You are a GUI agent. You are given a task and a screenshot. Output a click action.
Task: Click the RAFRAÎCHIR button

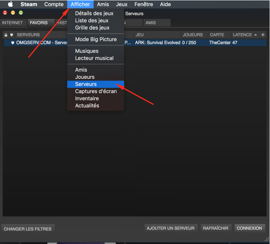[216, 229]
